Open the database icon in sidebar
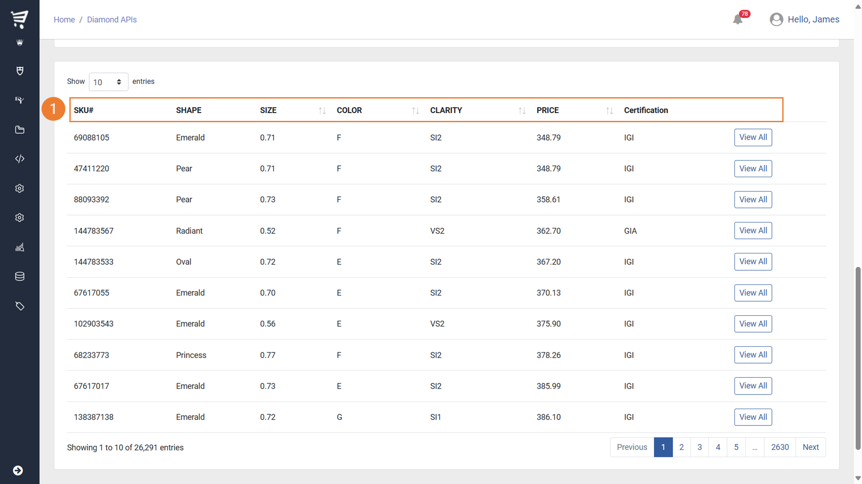Image resolution: width=862 pixels, height=484 pixels. pos(20,276)
